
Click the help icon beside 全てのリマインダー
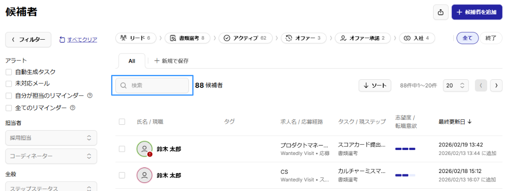73,108
